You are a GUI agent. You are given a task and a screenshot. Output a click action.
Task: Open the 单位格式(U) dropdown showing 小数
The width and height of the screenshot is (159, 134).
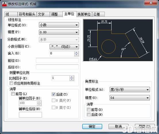59,25
